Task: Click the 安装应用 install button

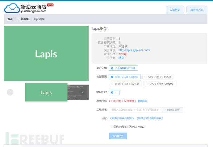Action: (118, 136)
